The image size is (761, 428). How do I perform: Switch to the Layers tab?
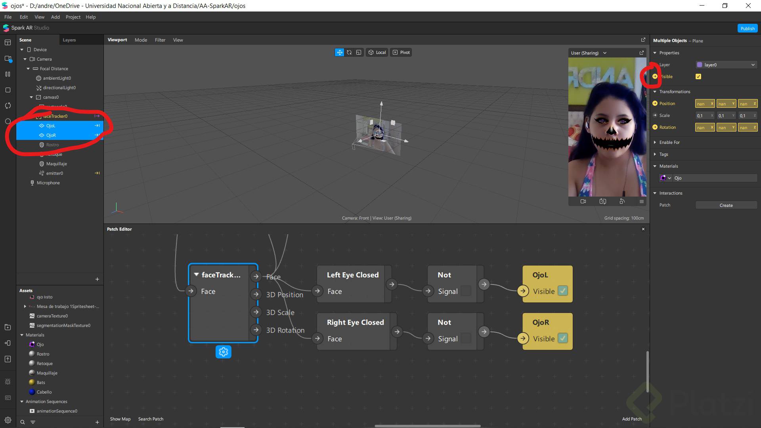tap(69, 40)
